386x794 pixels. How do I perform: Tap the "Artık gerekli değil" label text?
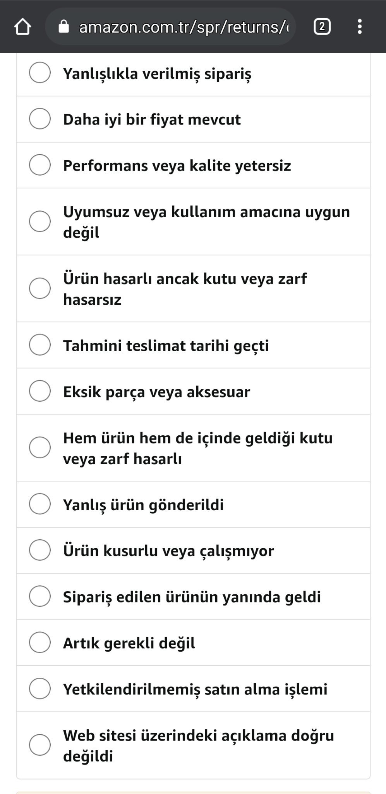[129, 643]
